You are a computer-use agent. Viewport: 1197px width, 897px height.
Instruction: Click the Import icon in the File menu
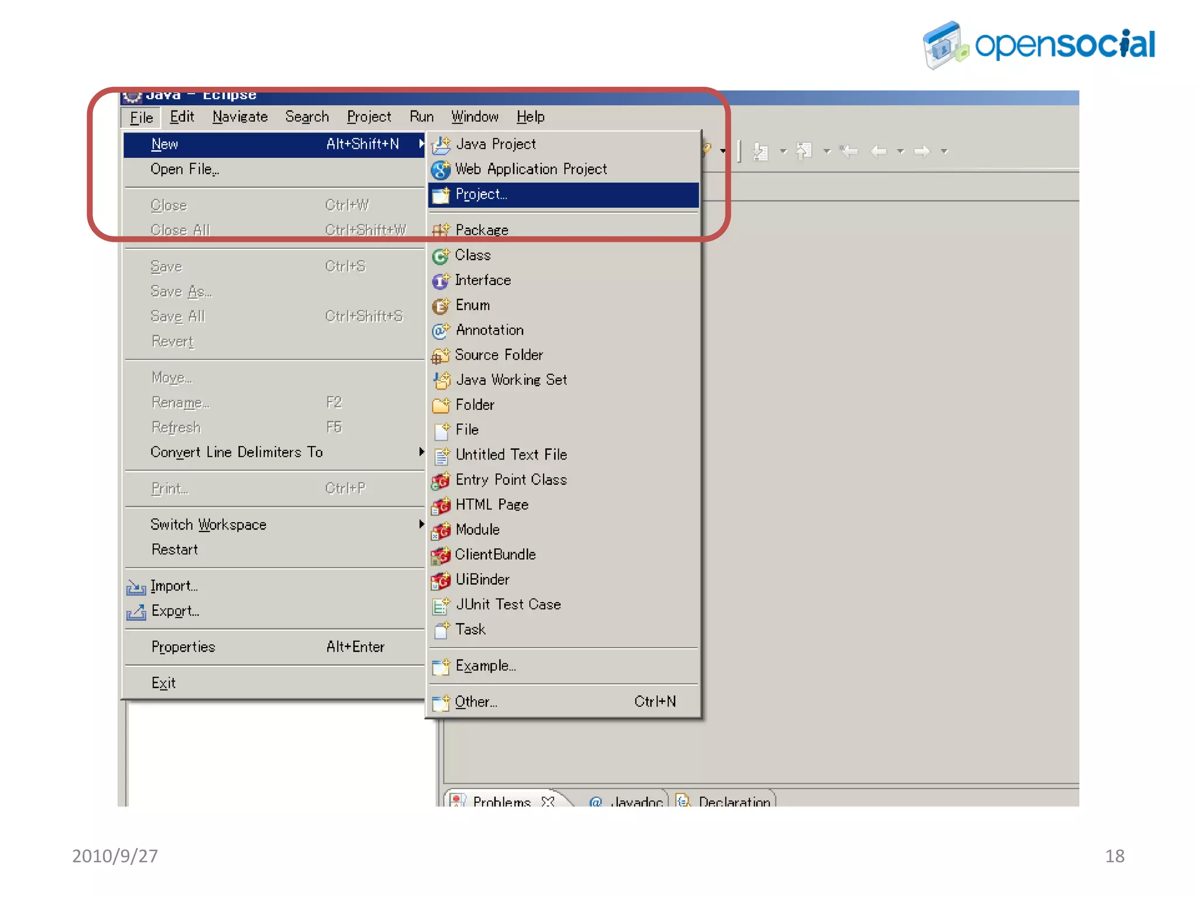136,587
